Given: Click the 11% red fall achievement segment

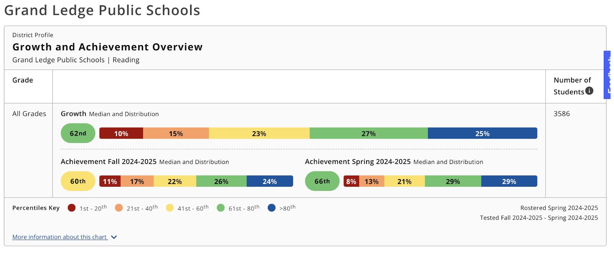Looking at the screenshot, I should (110, 181).
